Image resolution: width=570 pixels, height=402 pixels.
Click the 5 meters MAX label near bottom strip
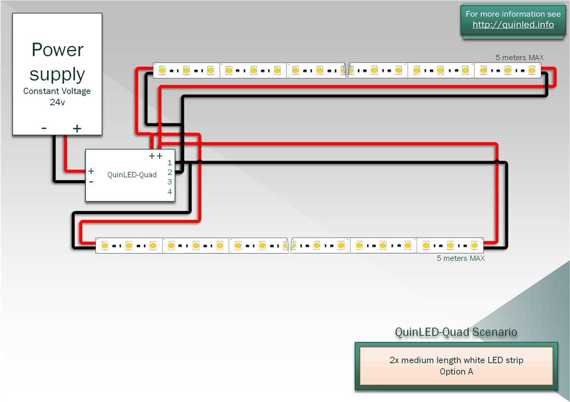[461, 258]
